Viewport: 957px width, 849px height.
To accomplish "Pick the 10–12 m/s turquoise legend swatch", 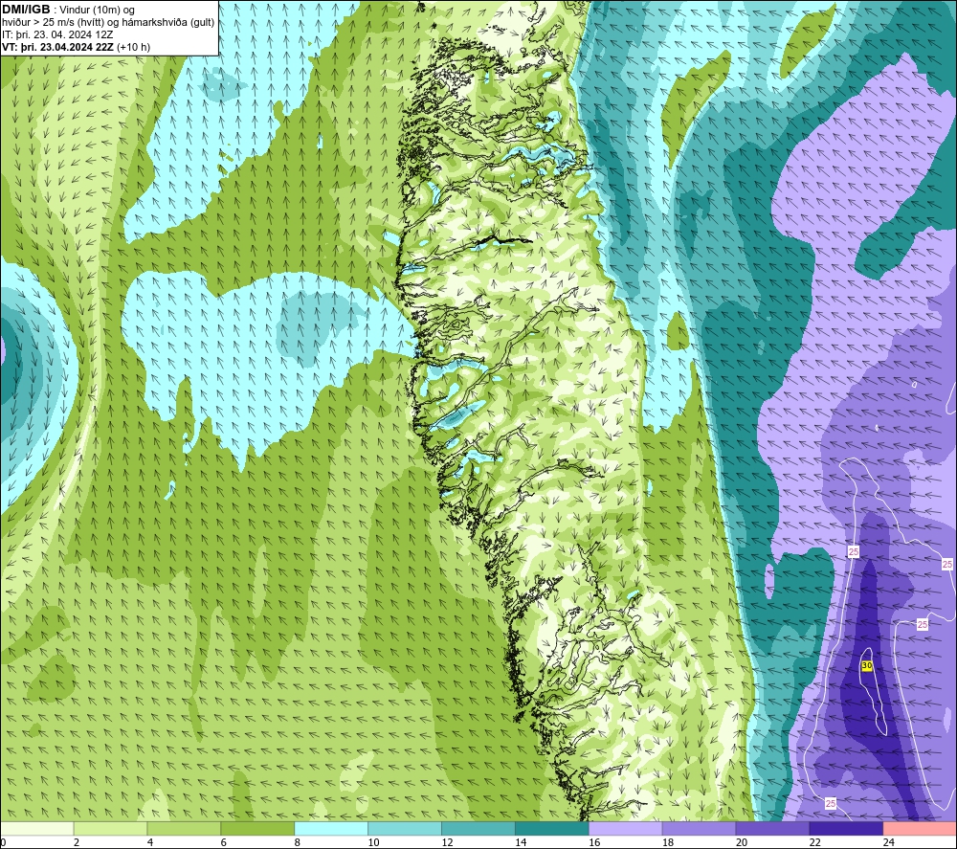I will click(405, 829).
